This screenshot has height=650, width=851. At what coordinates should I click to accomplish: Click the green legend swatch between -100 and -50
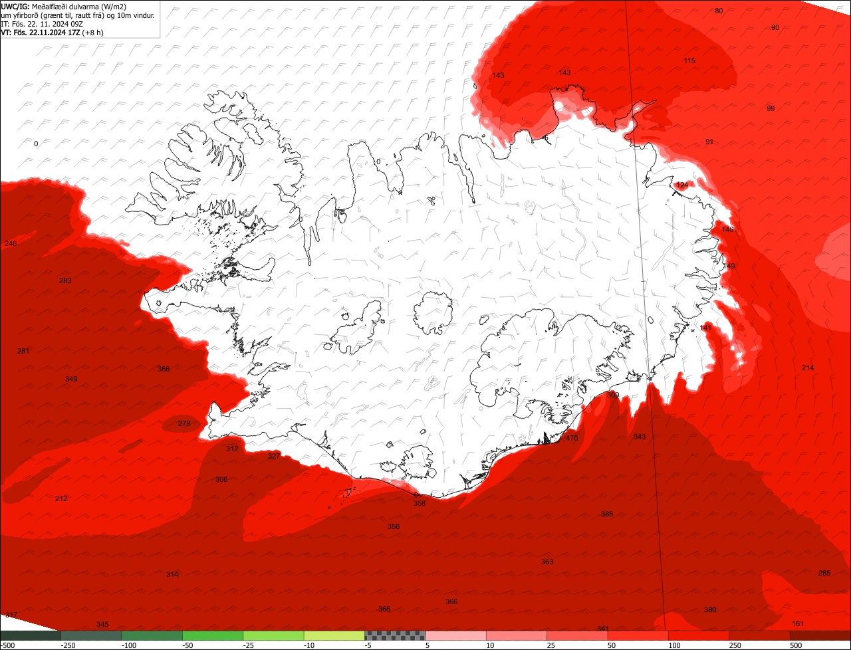tap(152, 635)
